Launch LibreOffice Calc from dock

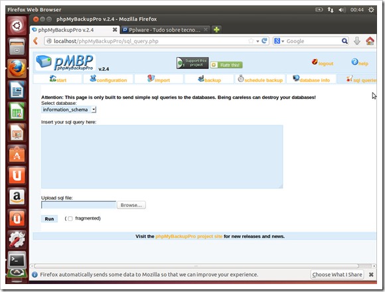[17, 111]
